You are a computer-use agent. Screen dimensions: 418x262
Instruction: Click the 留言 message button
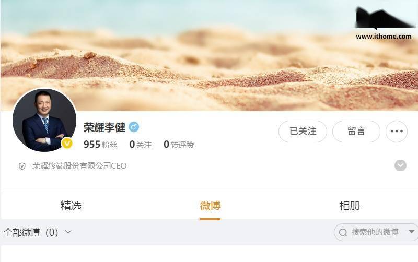(356, 132)
